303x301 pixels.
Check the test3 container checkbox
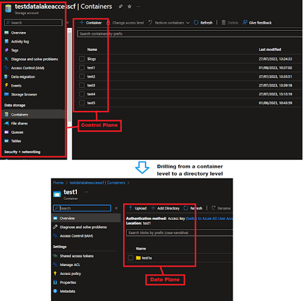tap(82, 85)
